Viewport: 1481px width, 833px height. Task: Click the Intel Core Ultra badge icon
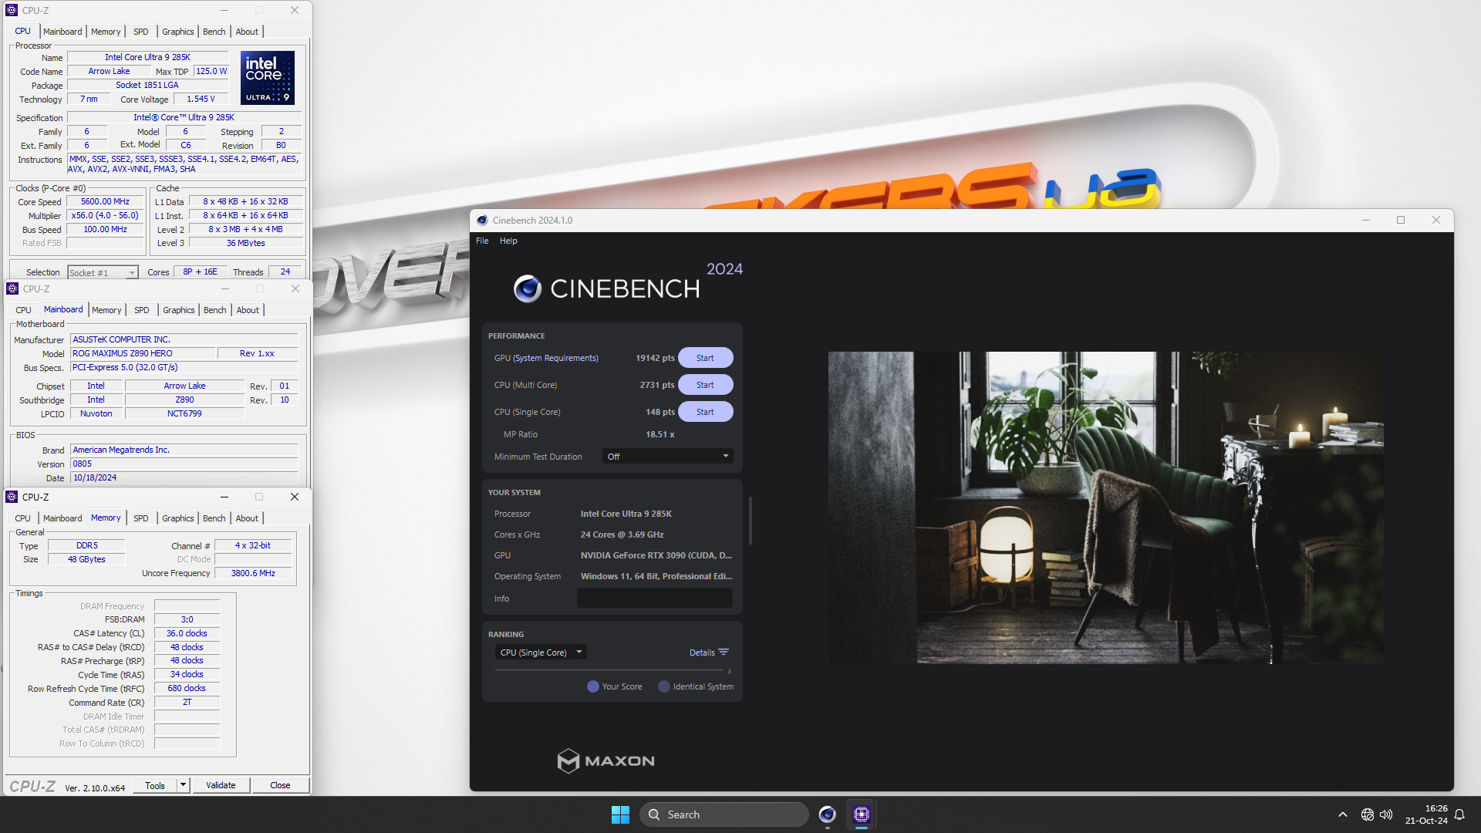coord(266,81)
